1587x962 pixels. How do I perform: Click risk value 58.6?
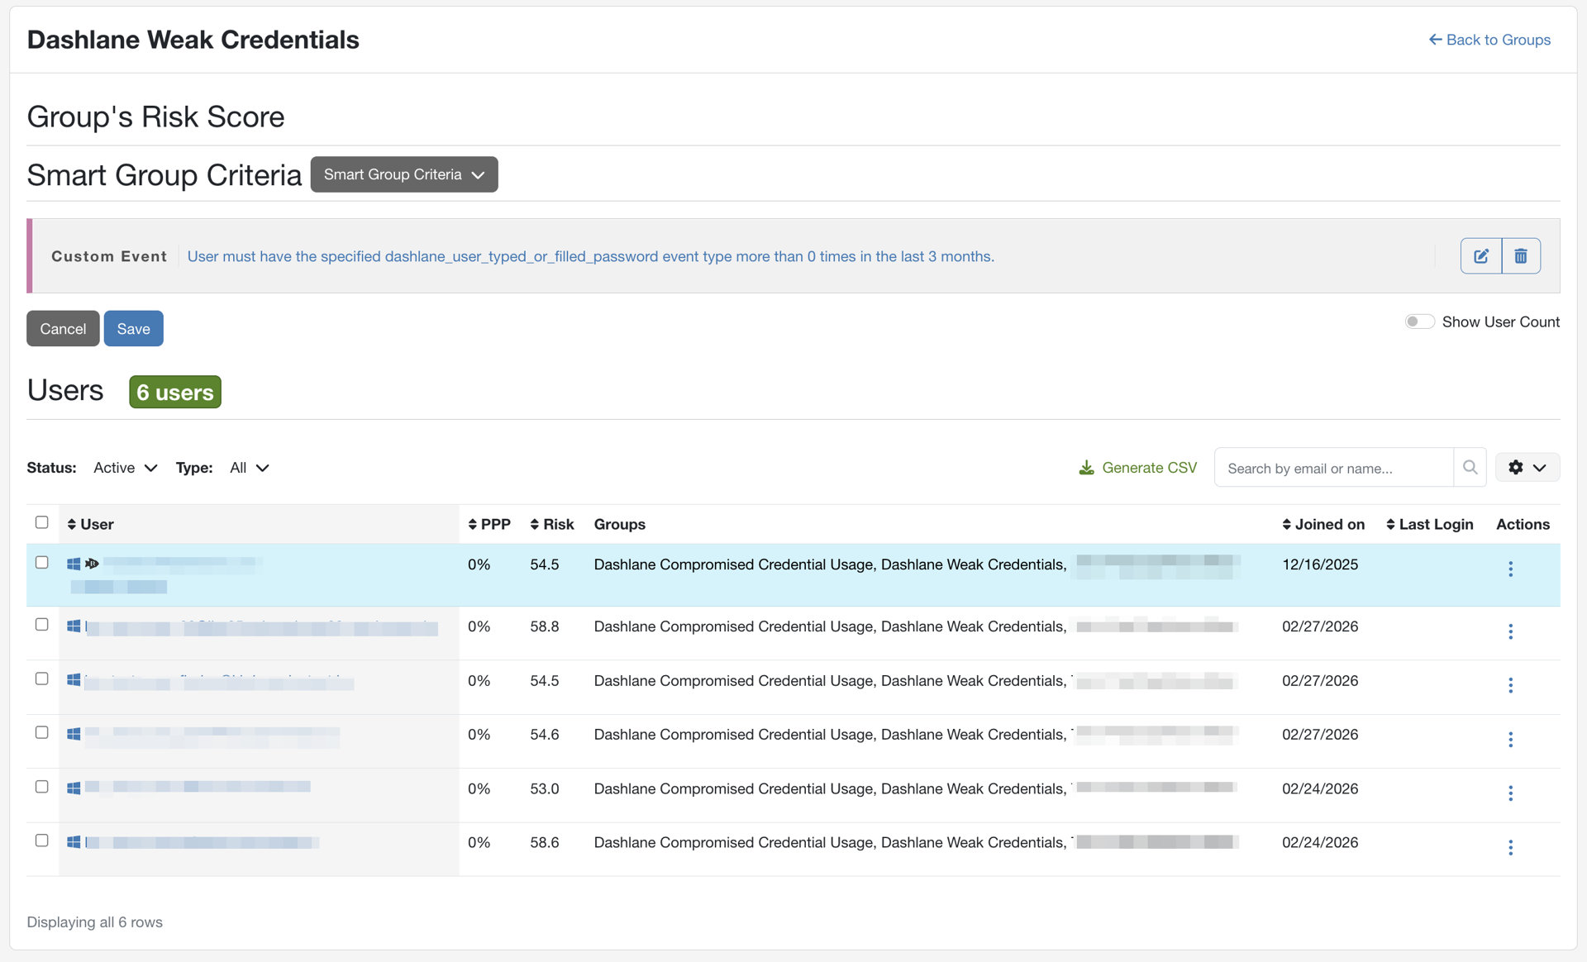tap(545, 842)
